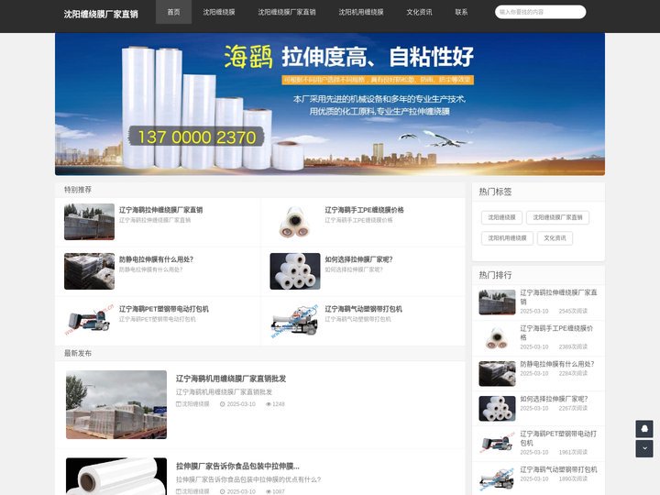Click 气动塑钢带打包机 thumbnail in recommendations
Image resolution: width=660 pixels, height=495 pixels.
(x=294, y=321)
